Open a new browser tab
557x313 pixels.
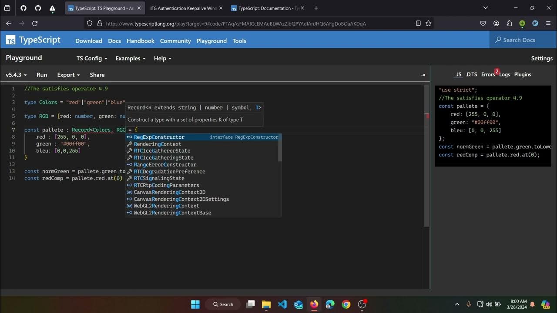316,8
